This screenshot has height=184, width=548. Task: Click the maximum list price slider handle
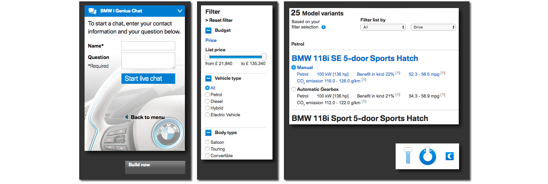click(x=264, y=57)
